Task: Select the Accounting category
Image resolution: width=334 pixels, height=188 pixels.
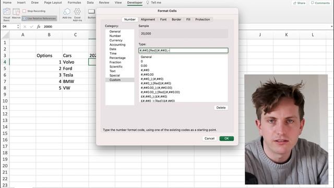Action: click(x=120, y=45)
